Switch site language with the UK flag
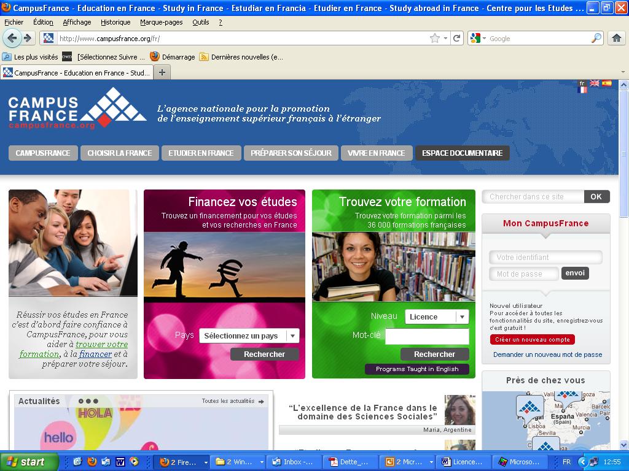Image resolution: width=629 pixels, height=471 pixels. [x=595, y=83]
